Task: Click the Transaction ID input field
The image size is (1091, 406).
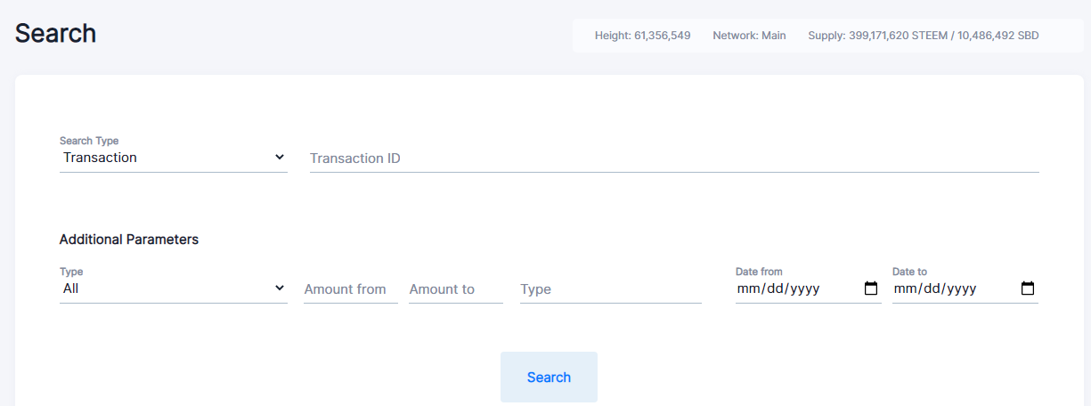Action: [x=674, y=158]
